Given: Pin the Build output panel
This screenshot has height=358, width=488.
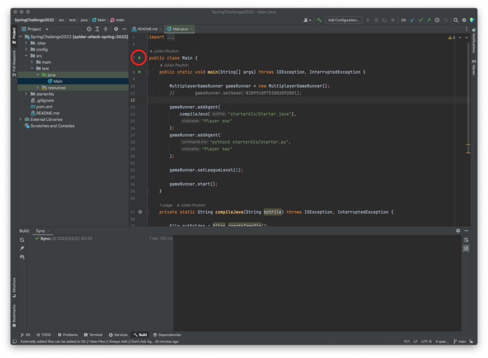Looking at the screenshot, I should coord(22,248).
